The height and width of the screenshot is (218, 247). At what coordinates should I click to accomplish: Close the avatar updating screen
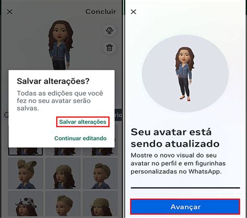click(133, 12)
